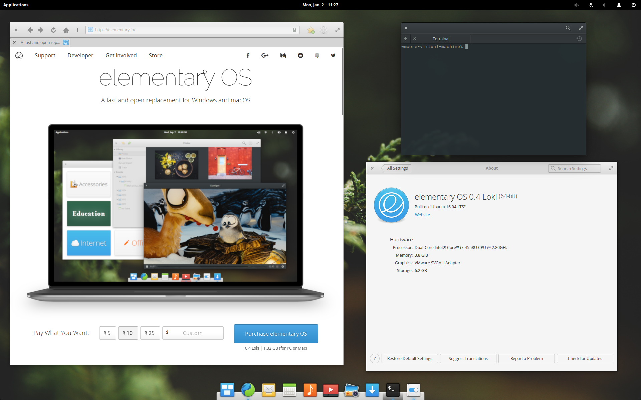This screenshot has width=641, height=400.
Task: Go back to All Settings
Action: pos(396,168)
